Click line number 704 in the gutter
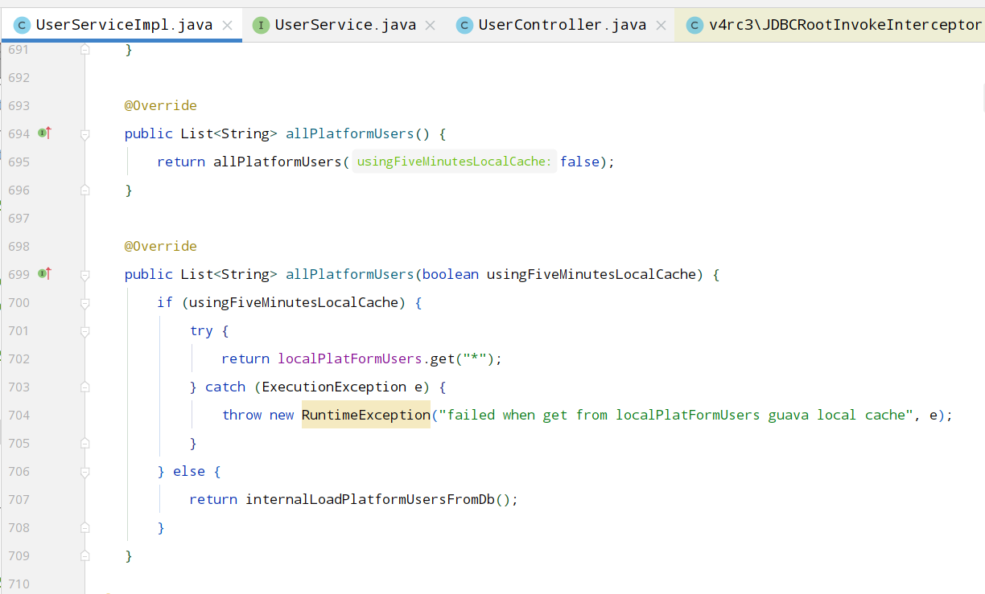 tap(19, 415)
